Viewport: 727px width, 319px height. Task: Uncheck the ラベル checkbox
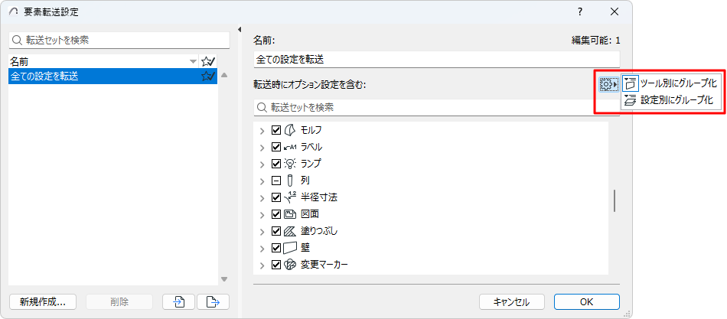pos(275,147)
